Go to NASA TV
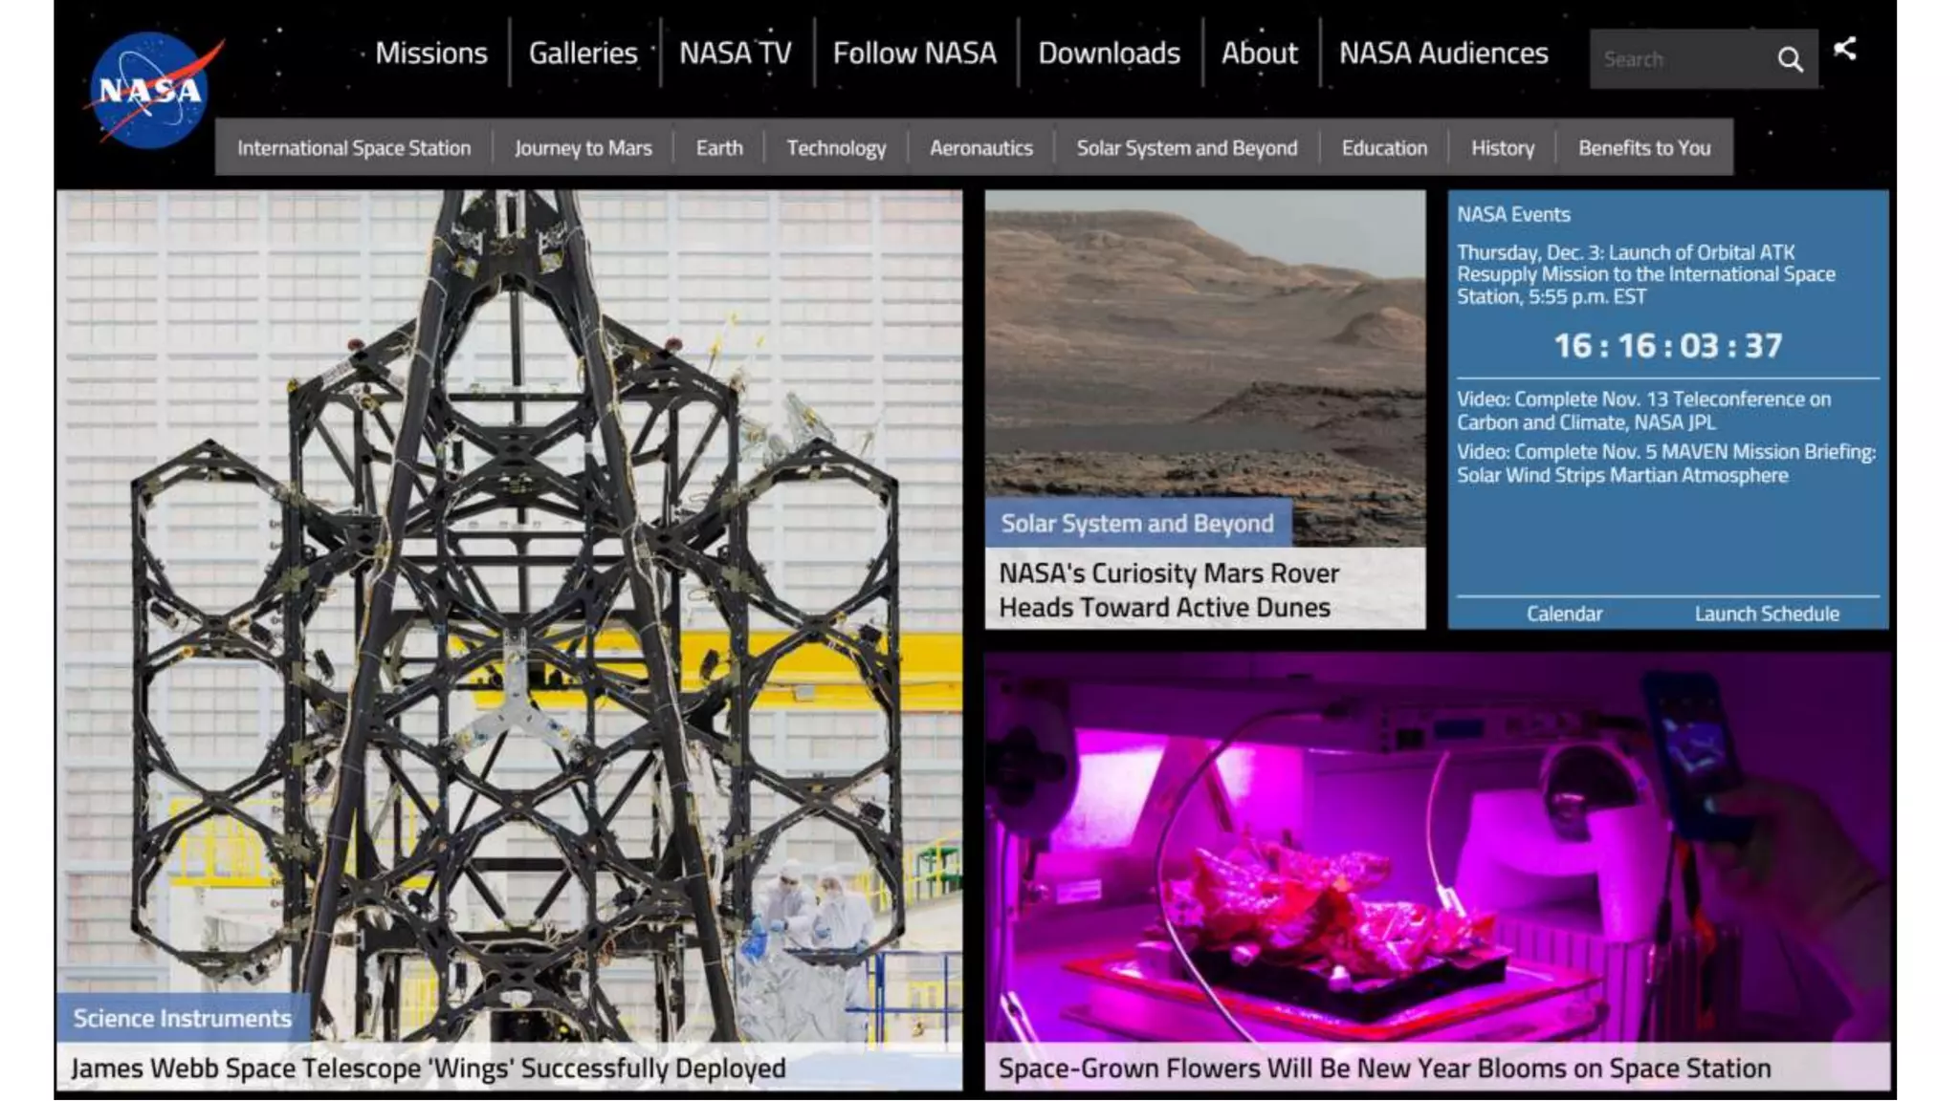The width and height of the screenshot is (1959, 1101). [735, 54]
